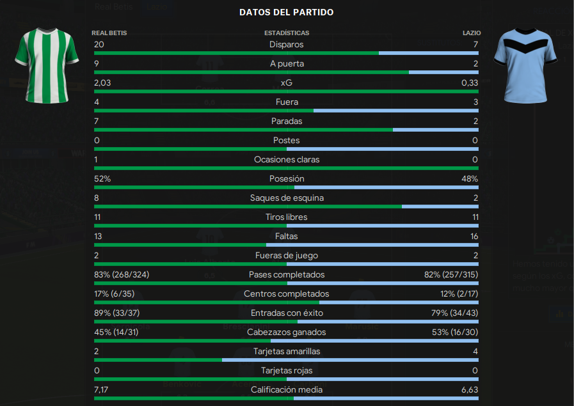Click the Disparos stat bar
This screenshot has width=574, height=406.
(x=286, y=54)
